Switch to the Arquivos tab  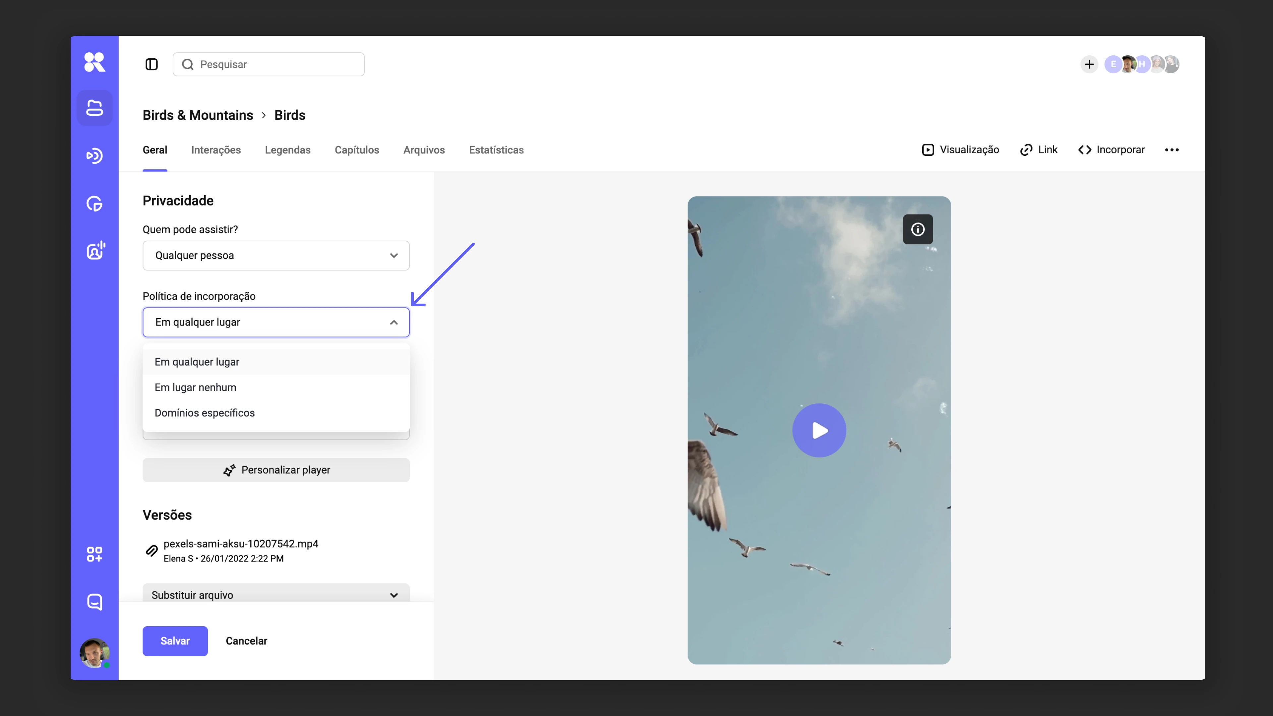click(424, 150)
